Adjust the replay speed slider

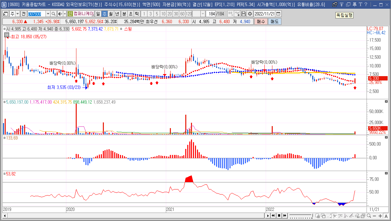[x=301, y=216]
